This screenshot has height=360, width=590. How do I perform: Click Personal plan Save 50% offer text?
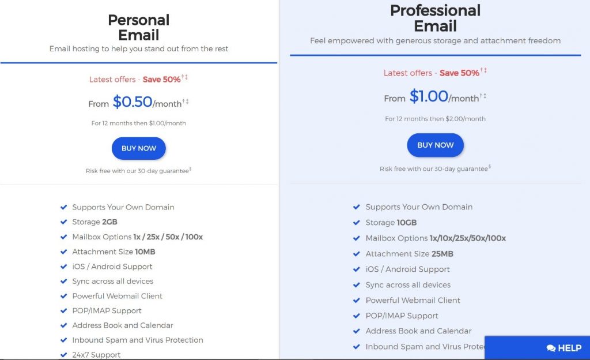point(161,79)
